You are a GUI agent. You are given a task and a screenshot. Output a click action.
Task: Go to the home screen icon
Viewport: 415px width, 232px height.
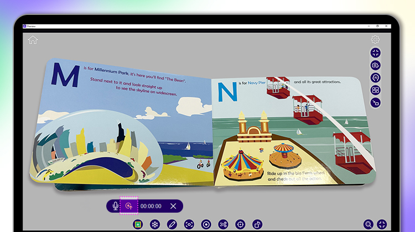[33, 40]
